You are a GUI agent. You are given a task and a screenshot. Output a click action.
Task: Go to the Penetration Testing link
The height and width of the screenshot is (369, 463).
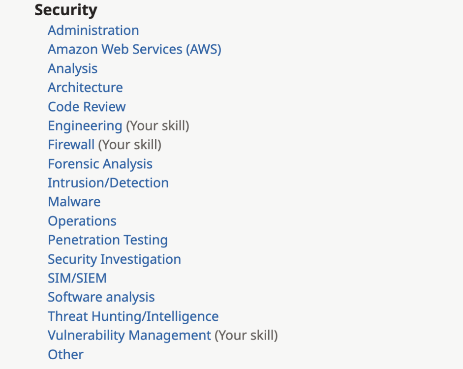107,240
